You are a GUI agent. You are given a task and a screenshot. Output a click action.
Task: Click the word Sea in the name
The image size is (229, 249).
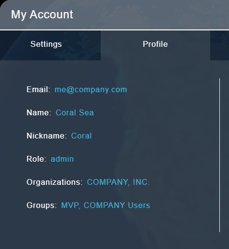[x=86, y=112]
